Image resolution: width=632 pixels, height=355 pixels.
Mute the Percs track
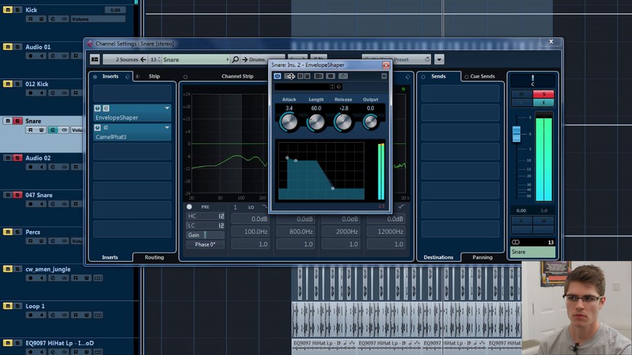[x=8, y=232]
